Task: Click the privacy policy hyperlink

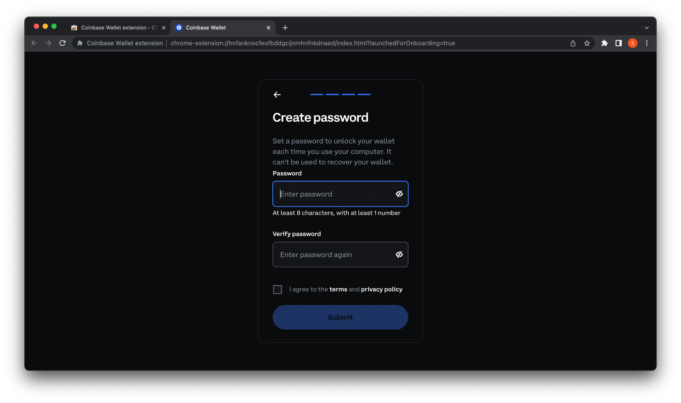Action: point(382,289)
